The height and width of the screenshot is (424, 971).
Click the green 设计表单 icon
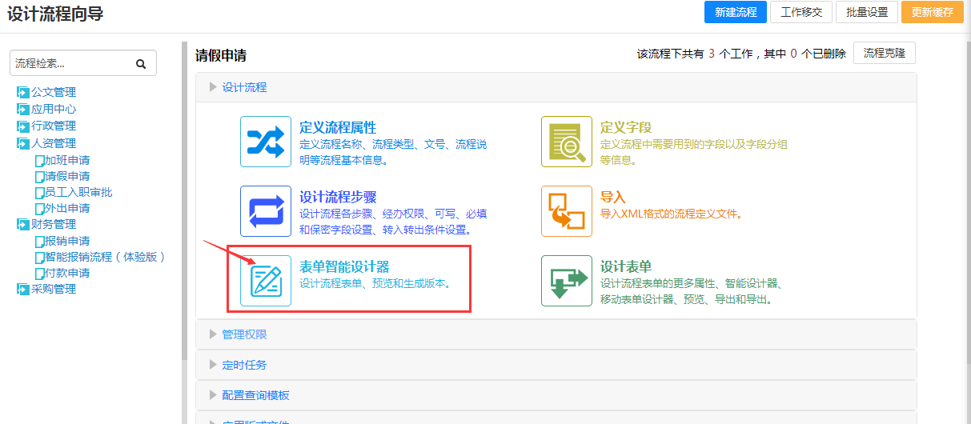point(567,281)
